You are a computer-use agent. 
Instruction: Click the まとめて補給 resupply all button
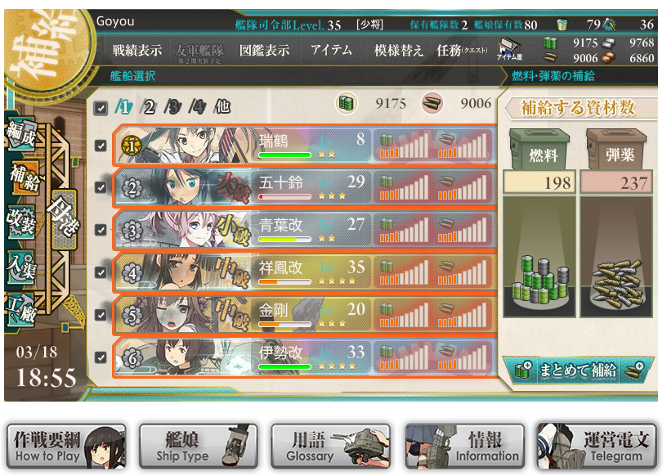(x=578, y=370)
